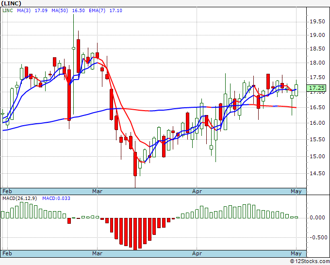Click the Feb label on MACD axis
This screenshot has width=330, height=265.
coord(7,253)
